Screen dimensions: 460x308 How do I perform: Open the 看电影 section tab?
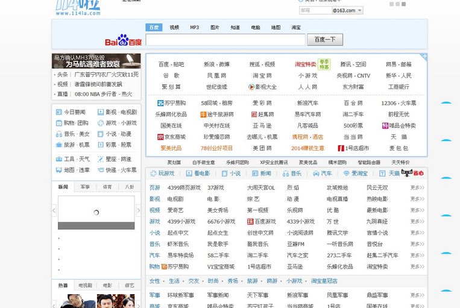click(198, 174)
